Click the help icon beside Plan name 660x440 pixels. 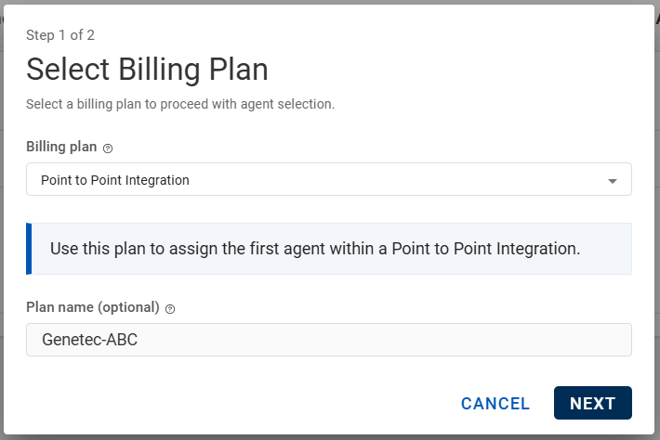tap(170, 308)
